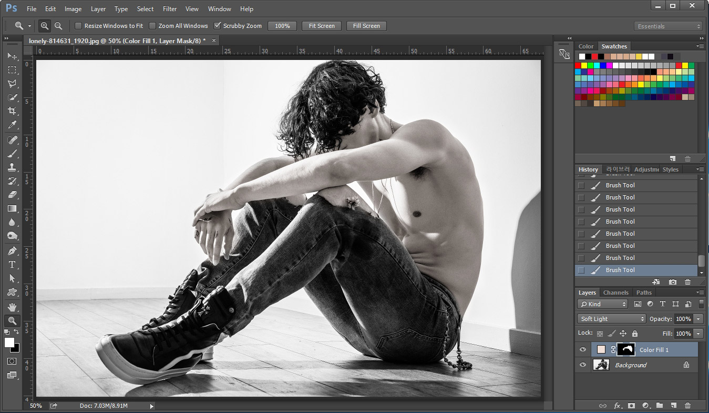Click the Fill Screen button
The height and width of the screenshot is (413, 709).
366,26
